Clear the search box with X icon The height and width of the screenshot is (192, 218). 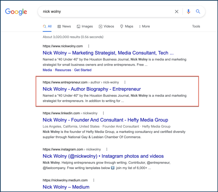coord(177,12)
